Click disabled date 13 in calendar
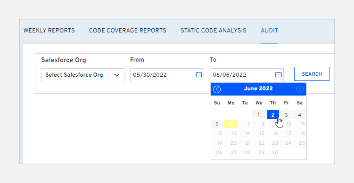The image size is (354, 183). (x=231, y=134)
